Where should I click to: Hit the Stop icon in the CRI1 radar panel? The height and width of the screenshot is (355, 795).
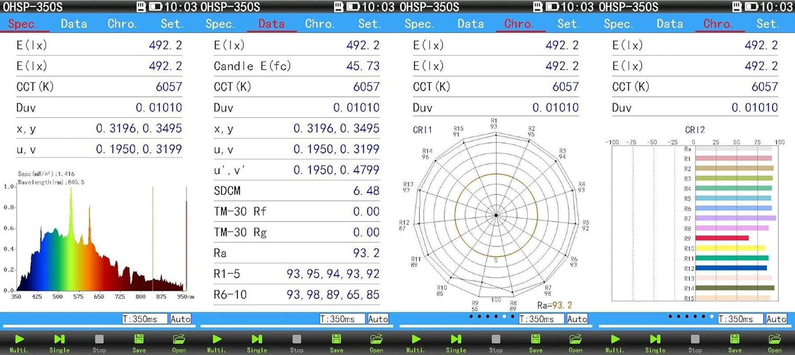tap(496, 340)
